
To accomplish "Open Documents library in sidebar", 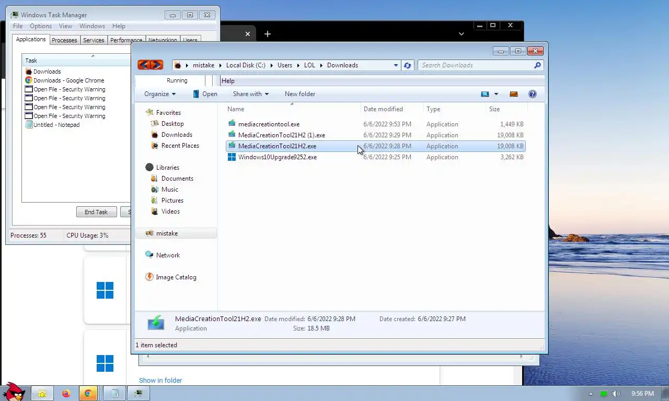I will 177,179.
